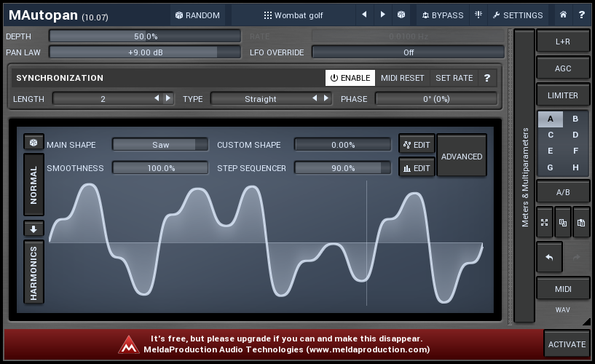Select preset slot E
Viewport: 595px width, 364px height.
[x=551, y=151]
